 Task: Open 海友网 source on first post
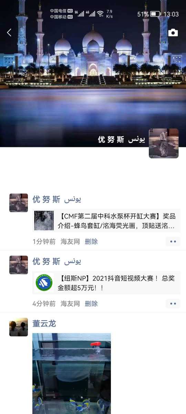click(x=70, y=241)
